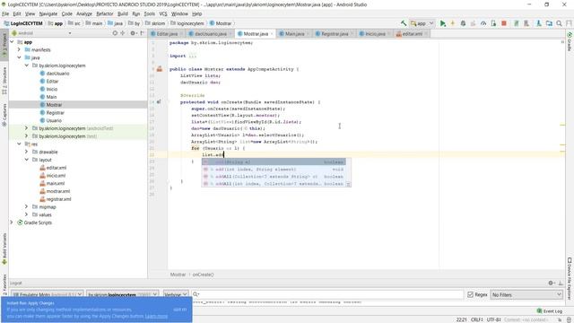Open Usuario class in project tree

pyautogui.click(x=54, y=120)
